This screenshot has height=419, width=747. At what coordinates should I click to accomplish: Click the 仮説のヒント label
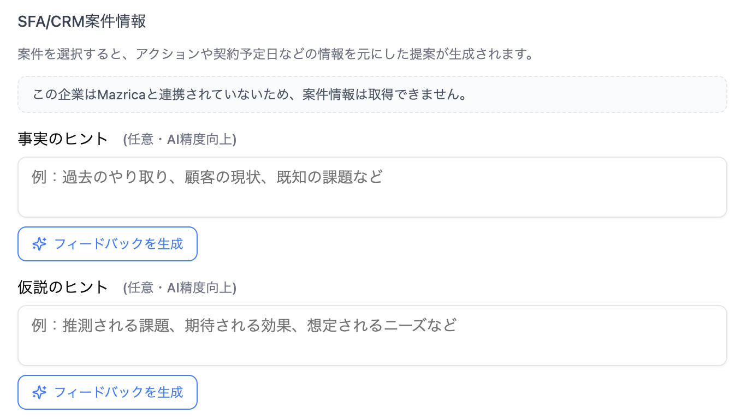[x=62, y=287]
